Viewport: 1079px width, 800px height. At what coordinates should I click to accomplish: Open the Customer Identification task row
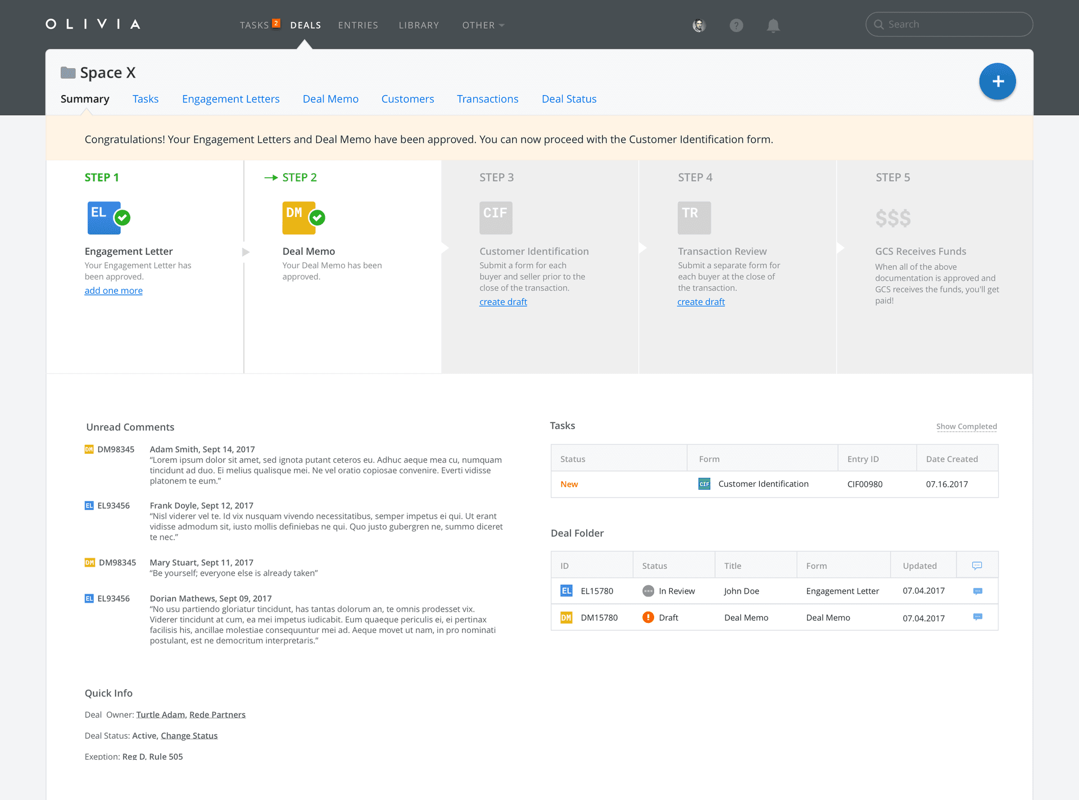pos(774,484)
